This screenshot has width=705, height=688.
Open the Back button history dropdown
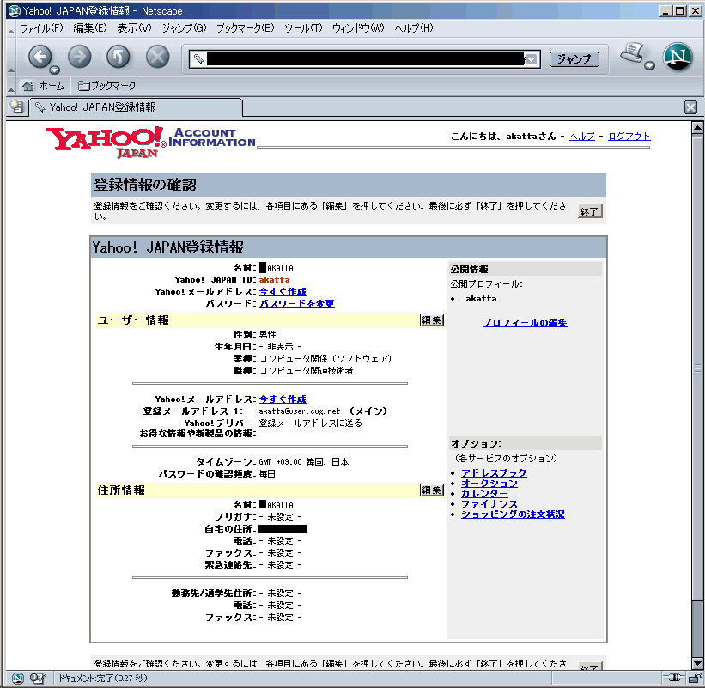pyautogui.click(x=54, y=70)
